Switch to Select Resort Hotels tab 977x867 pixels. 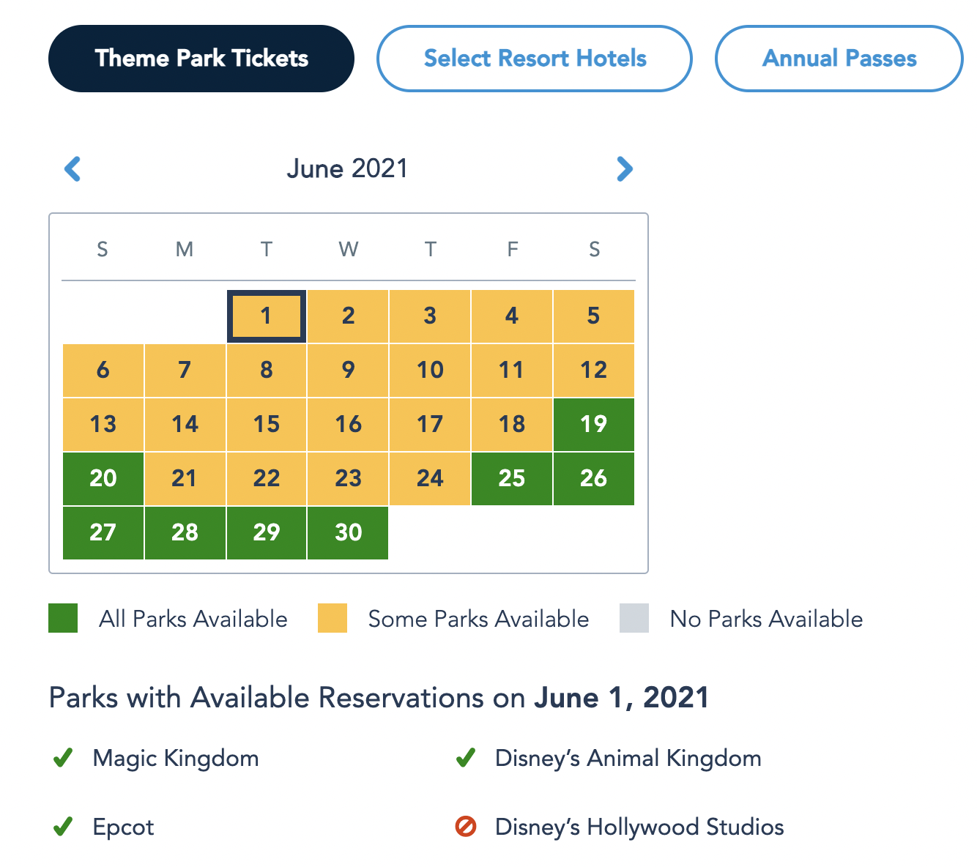point(535,59)
